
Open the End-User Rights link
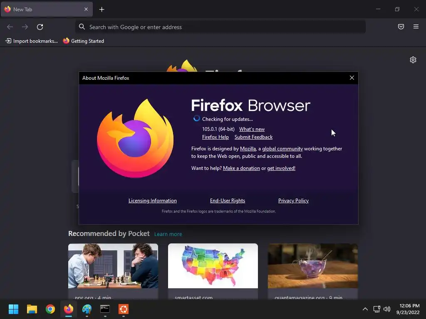click(228, 201)
